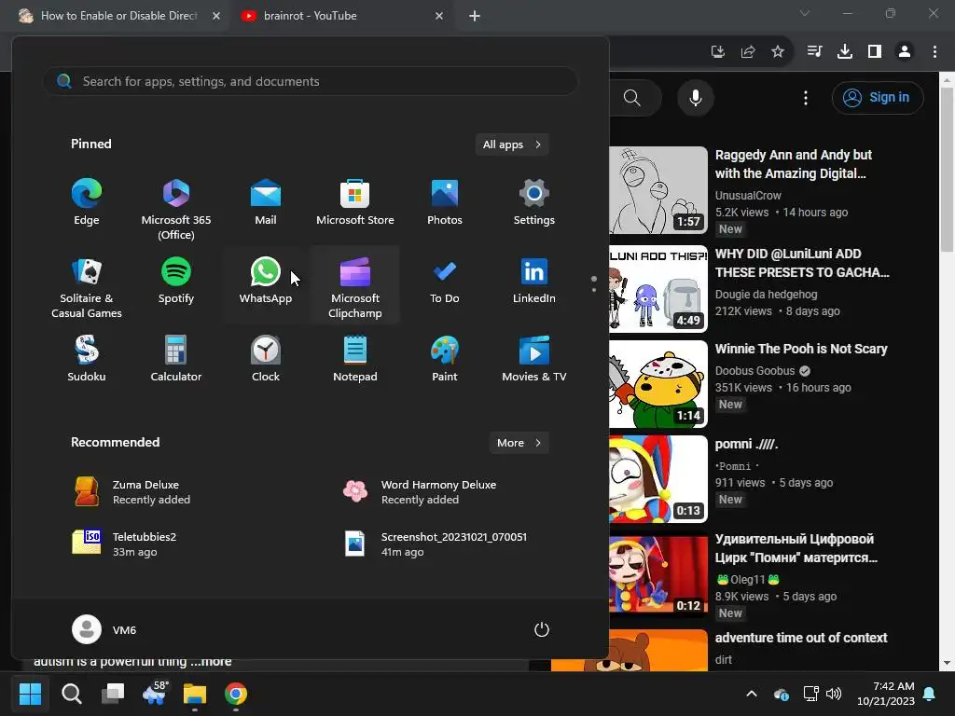Open Chrome media controls icon
Viewport: 955px width, 716px height.
coord(814,52)
